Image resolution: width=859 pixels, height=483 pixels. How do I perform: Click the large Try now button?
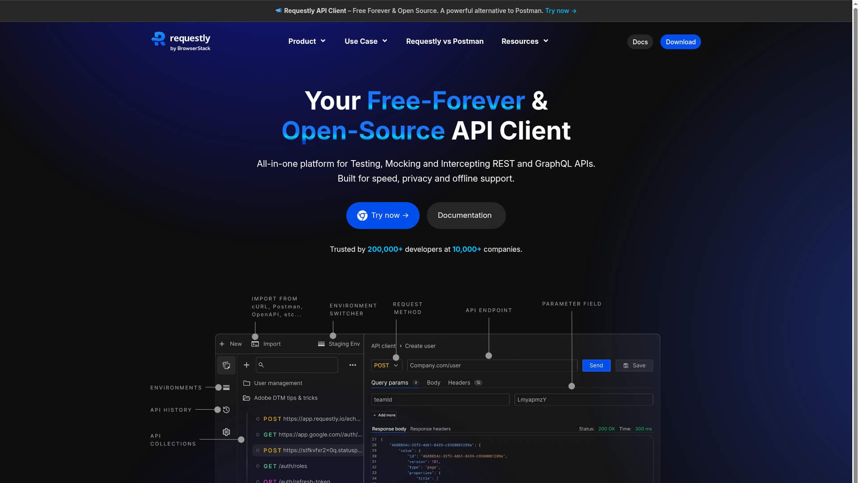tap(383, 216)
